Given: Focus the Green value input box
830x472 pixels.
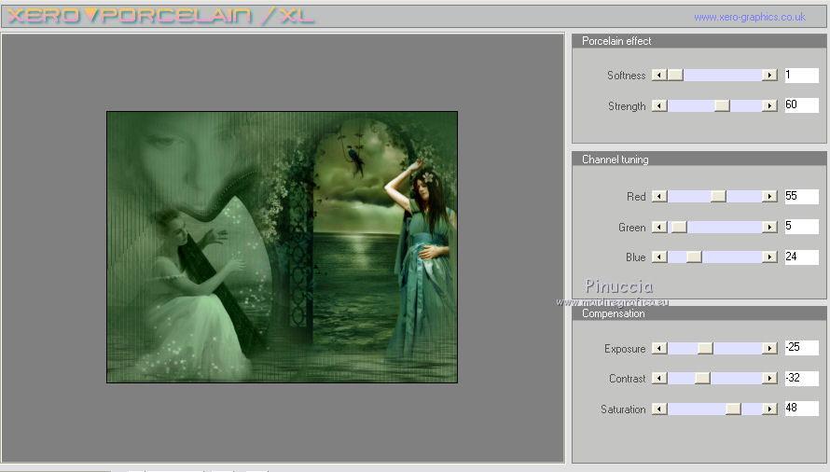Looking at the screenshot, I should click(x=801, y=227).
